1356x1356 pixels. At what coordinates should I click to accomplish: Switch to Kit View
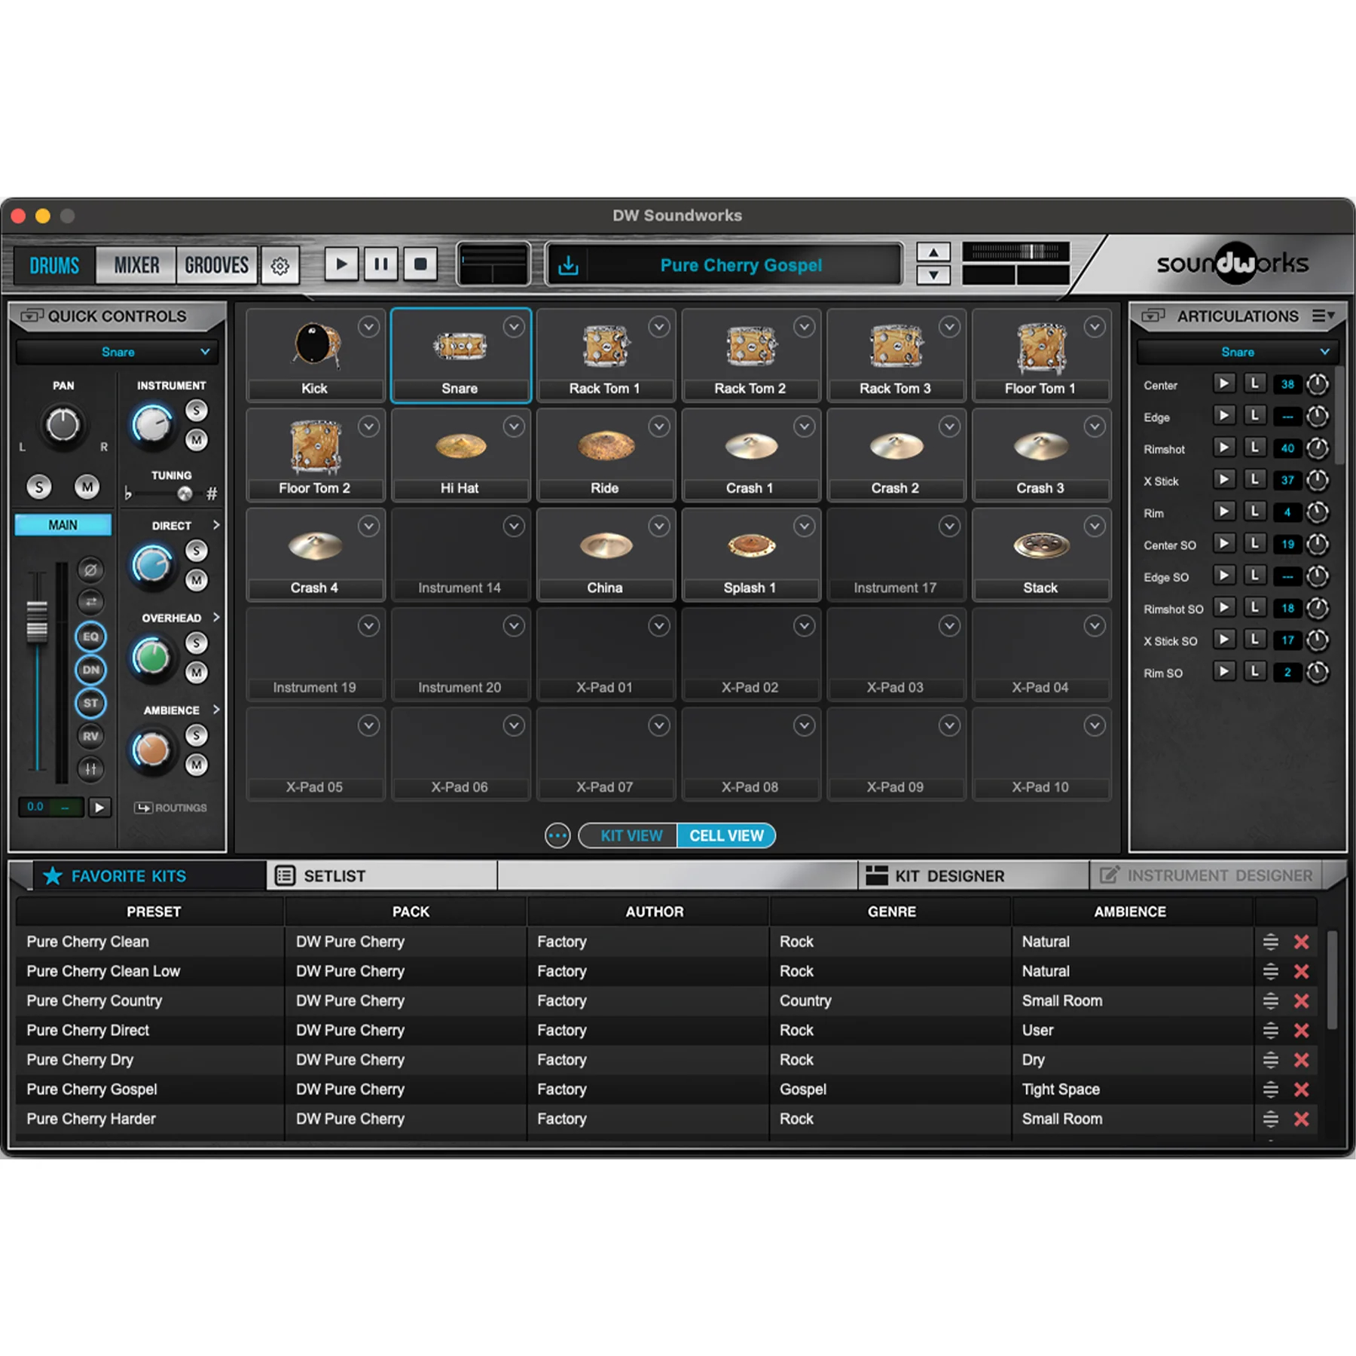click(x=630, y=836)
